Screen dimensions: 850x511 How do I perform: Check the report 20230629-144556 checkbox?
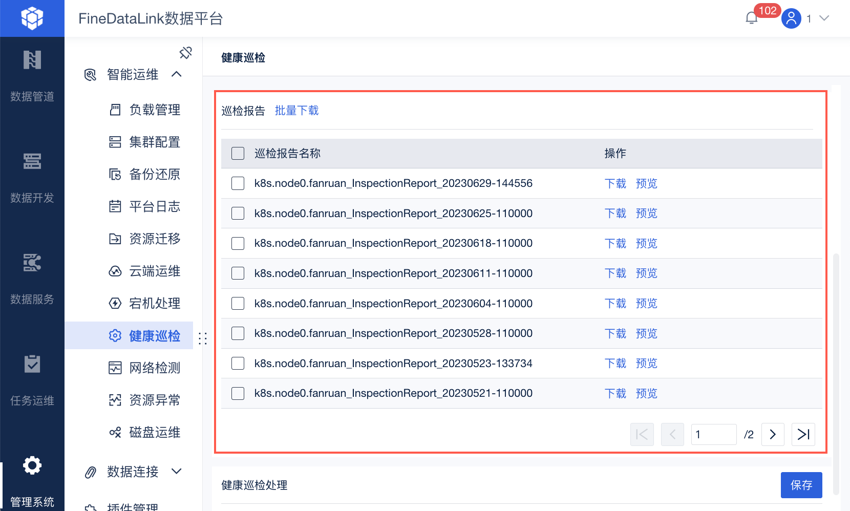(238, 183)
